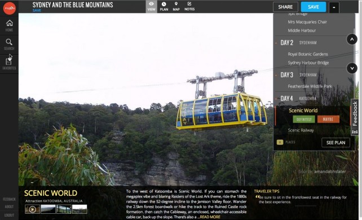Select Scenic Railway in the itinerary

[x=301, y=130]
